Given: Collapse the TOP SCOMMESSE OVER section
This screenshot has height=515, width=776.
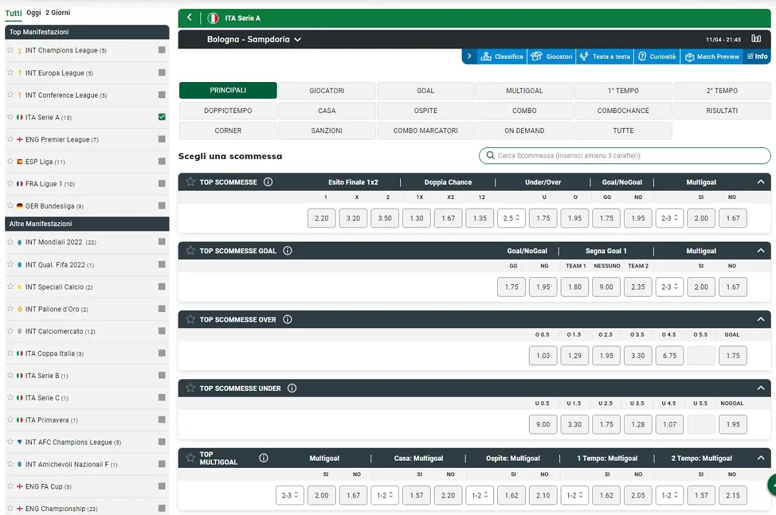Looking at the screenshot, I should coord(760,319).
